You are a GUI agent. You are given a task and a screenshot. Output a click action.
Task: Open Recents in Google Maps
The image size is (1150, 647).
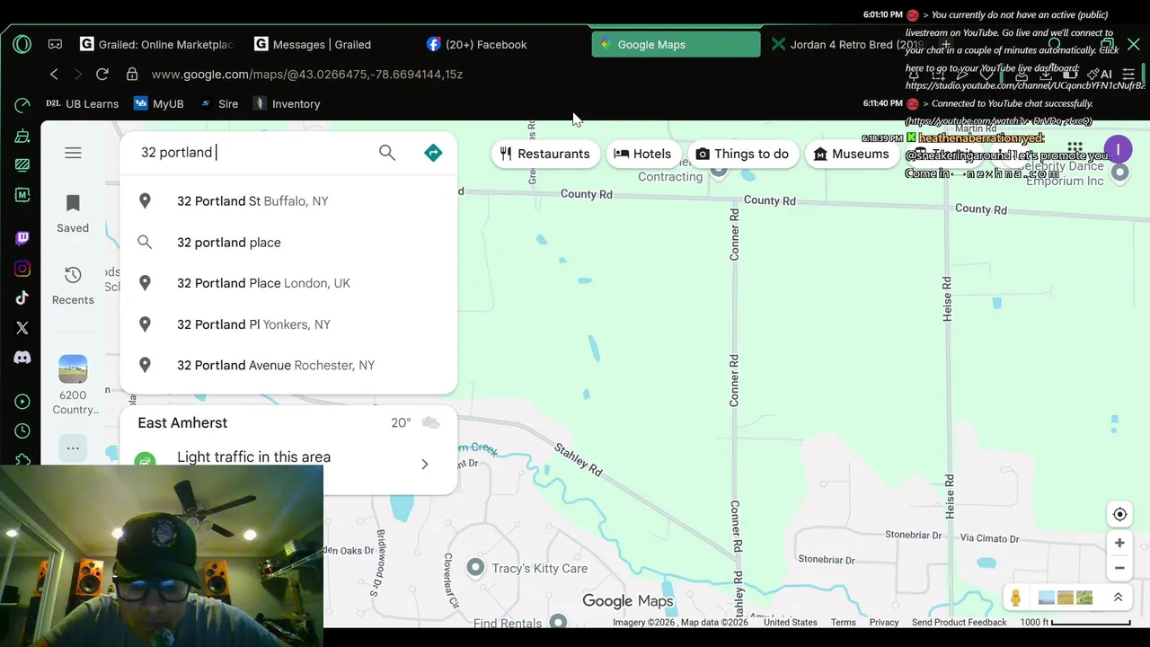73,285
